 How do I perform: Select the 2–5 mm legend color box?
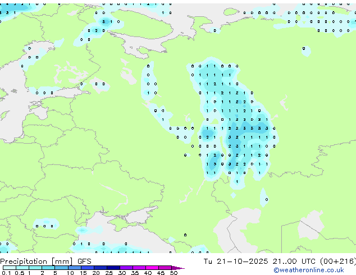point(48,268)
